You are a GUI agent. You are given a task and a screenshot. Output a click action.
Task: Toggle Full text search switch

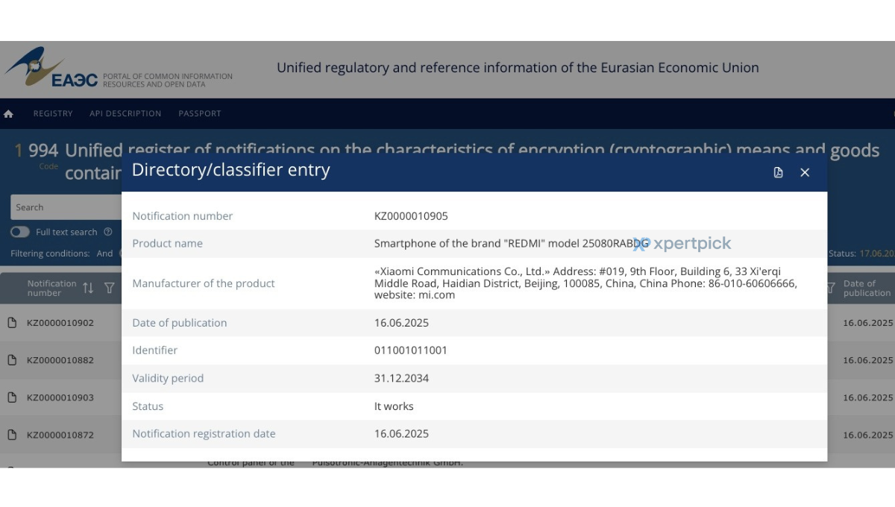tap(20, 232)
